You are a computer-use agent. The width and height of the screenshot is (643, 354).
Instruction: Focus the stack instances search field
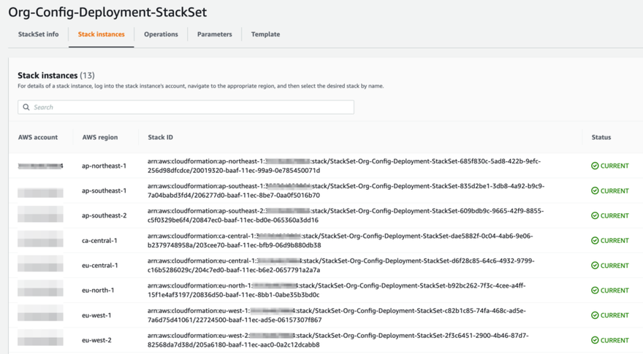(190, 107)
